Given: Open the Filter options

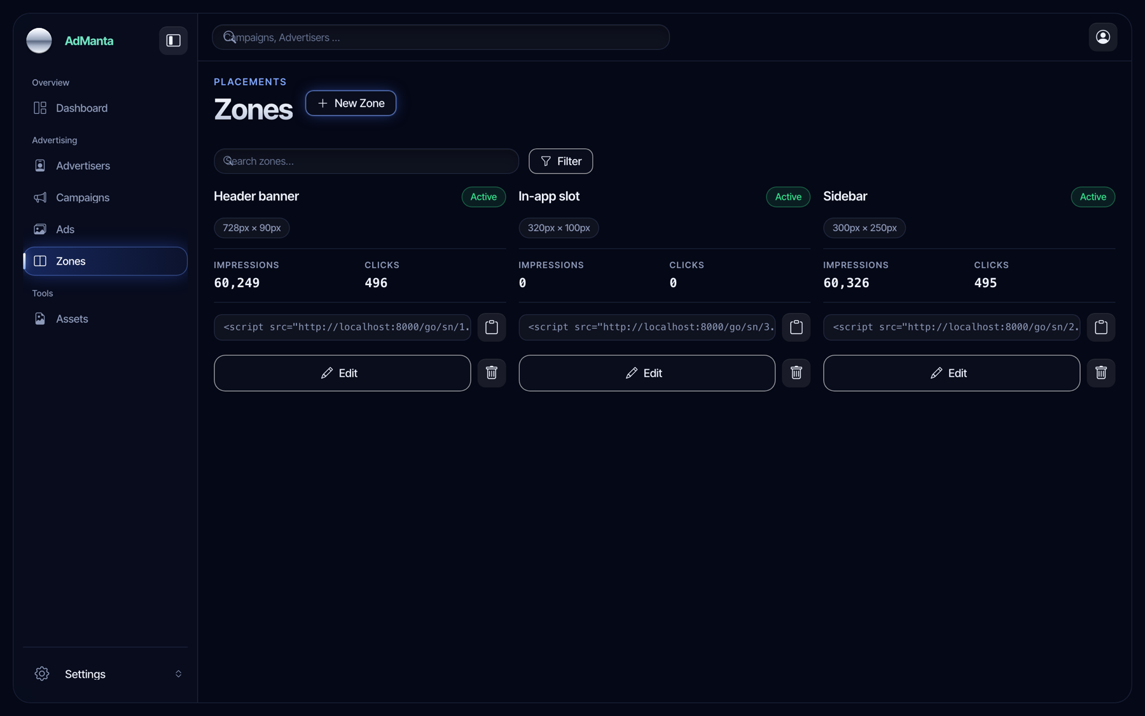Looking at the screenshot, I should point(560,161).
